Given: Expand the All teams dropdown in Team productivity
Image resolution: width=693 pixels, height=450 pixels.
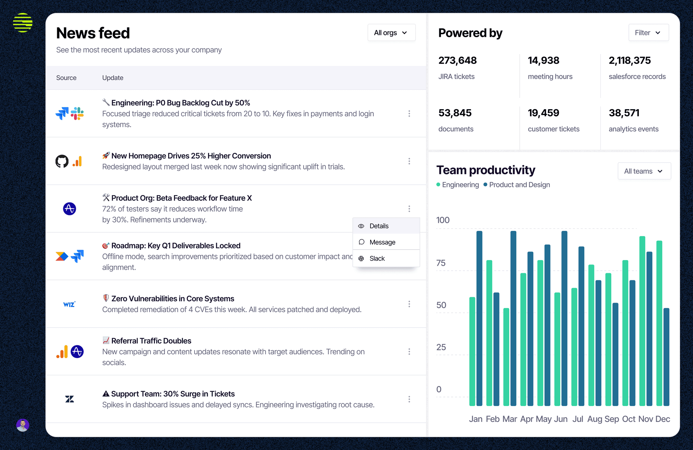Looking at the screenshot, I should 644,171.
